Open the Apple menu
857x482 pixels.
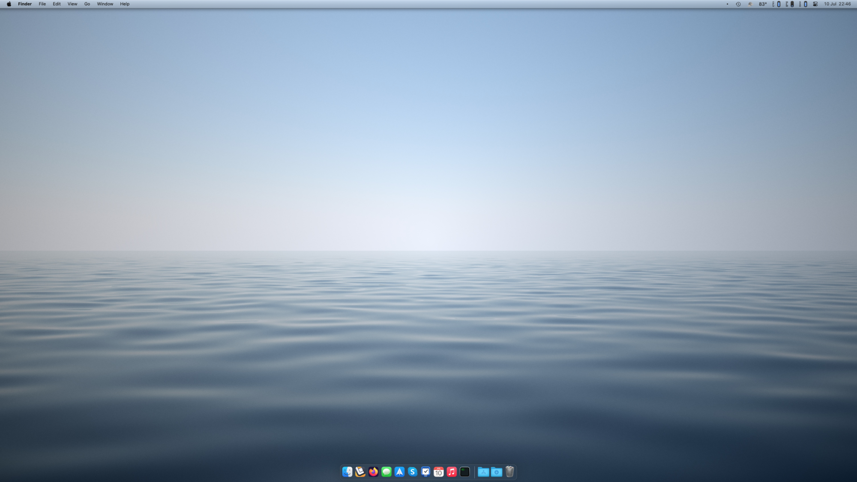pos(9,4)
